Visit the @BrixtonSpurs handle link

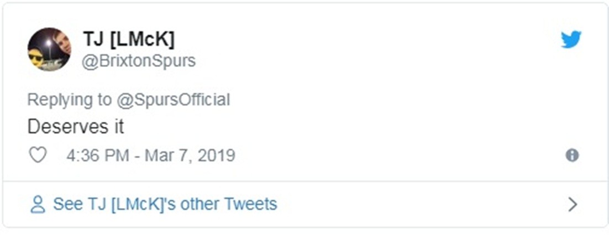tap(139, 60)
